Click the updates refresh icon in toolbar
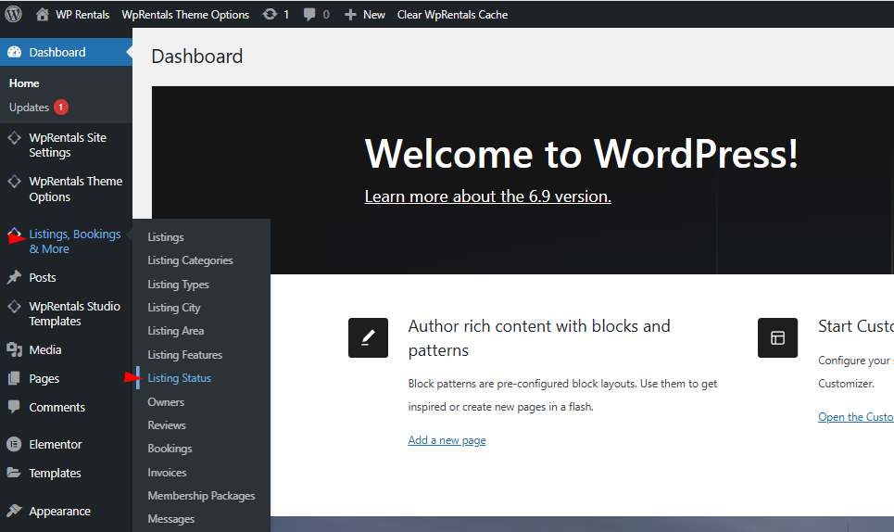Screen dimensions: 894x532 [x=270, y=14]
